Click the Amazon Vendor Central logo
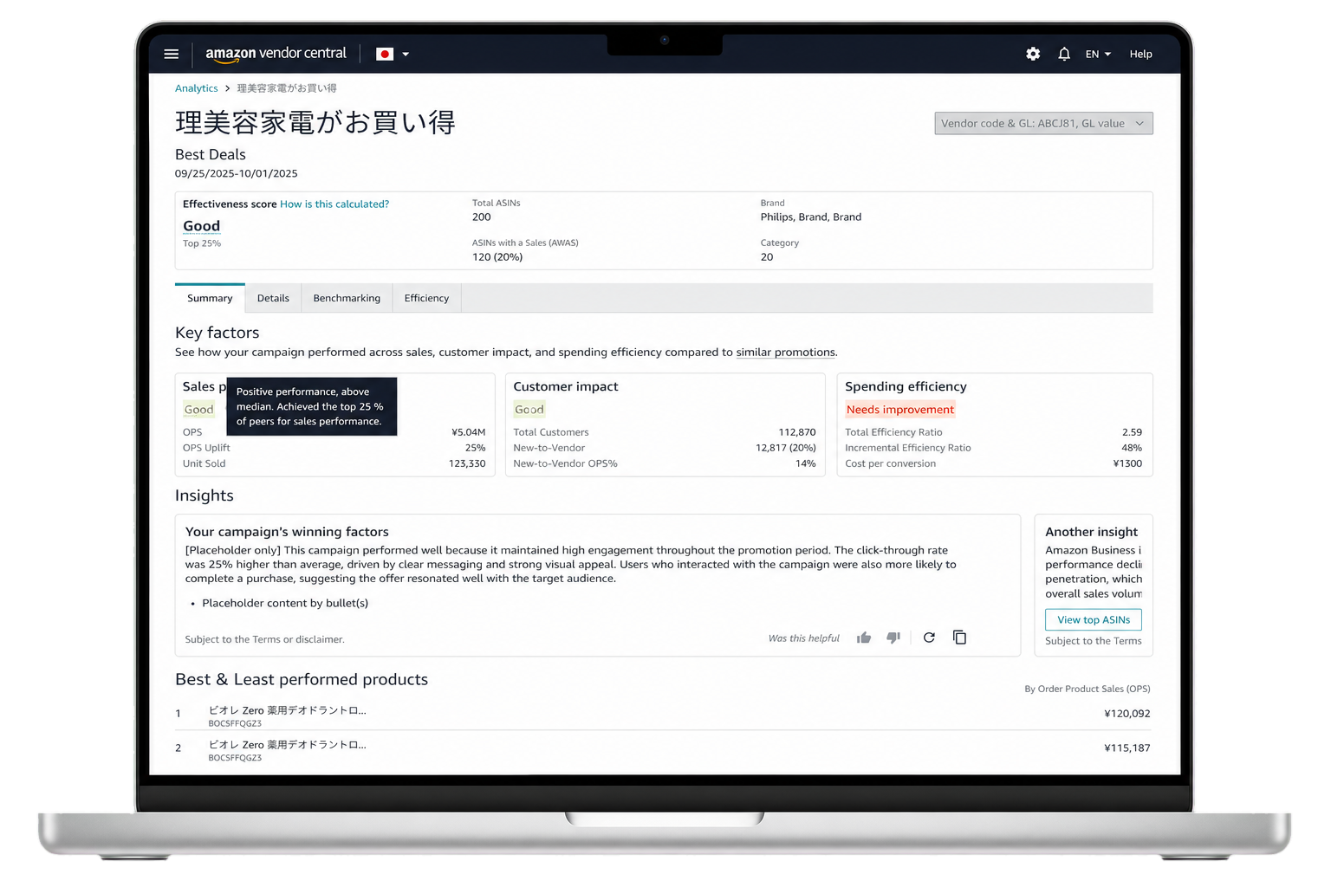Viewport: 1331px width, 887px height. [x=276, y=54]
